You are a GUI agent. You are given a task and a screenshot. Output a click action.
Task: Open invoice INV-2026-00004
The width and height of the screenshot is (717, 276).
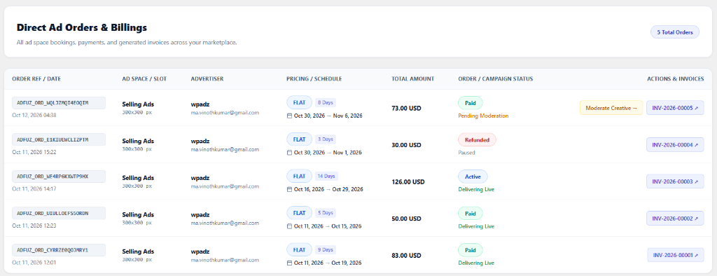(x=675, y=144)
